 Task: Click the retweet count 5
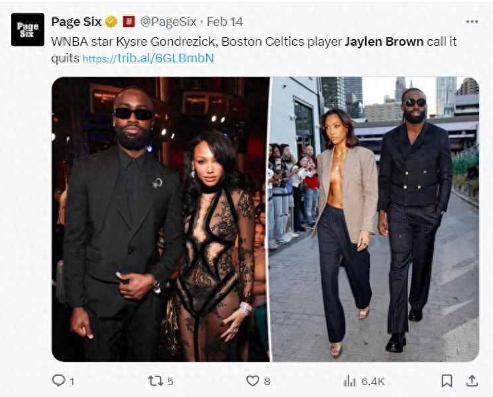click(x=170, y=381)
